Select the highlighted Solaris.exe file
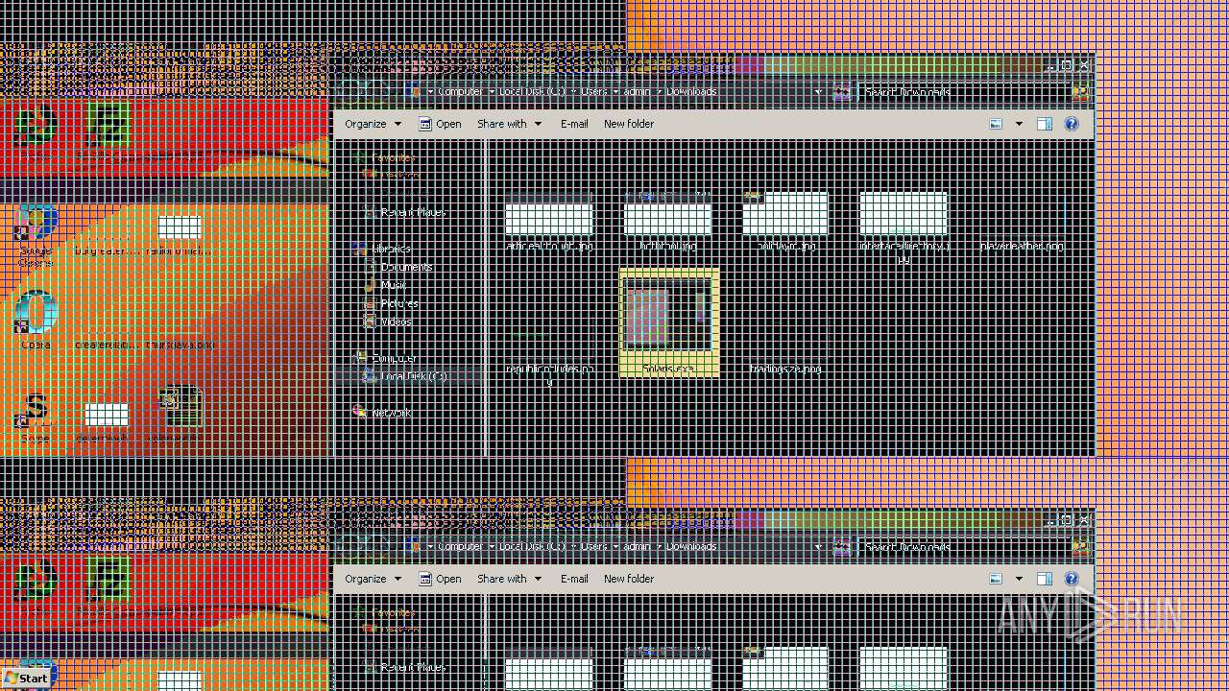 coord(668,322)
